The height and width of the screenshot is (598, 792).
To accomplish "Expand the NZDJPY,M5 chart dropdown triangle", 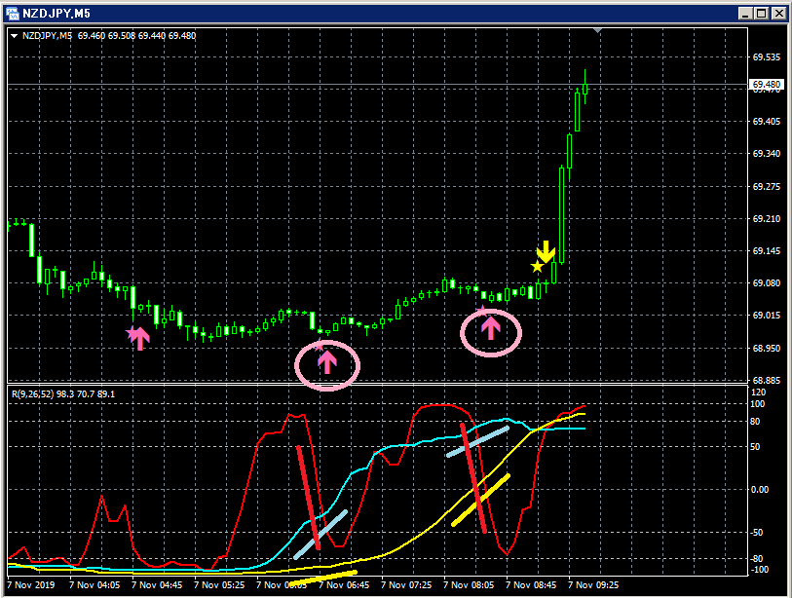I will pos(15,36).
